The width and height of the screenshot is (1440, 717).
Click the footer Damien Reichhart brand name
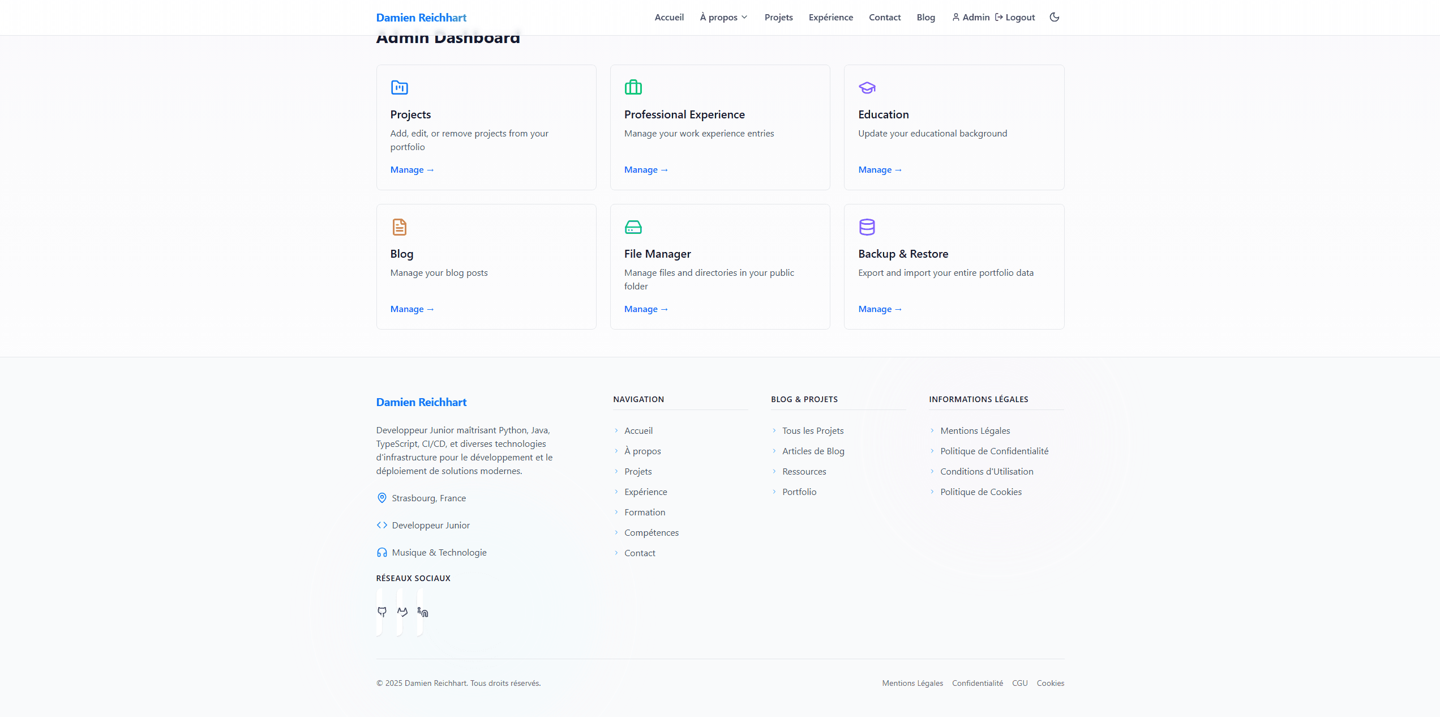421,402
